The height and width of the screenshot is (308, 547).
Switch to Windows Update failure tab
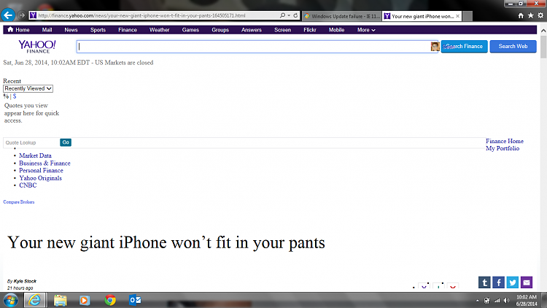[x=341, y=16]
